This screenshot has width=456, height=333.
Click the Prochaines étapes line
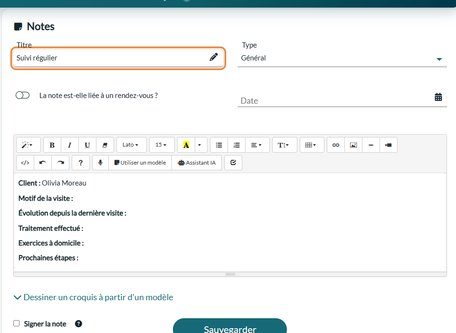(x=48, y=258)
